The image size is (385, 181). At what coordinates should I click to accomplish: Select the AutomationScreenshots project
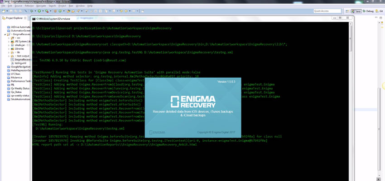tap(19, 31)
